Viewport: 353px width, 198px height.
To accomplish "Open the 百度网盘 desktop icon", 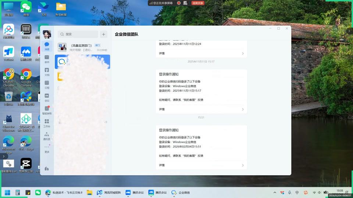I will pos(8,32).
